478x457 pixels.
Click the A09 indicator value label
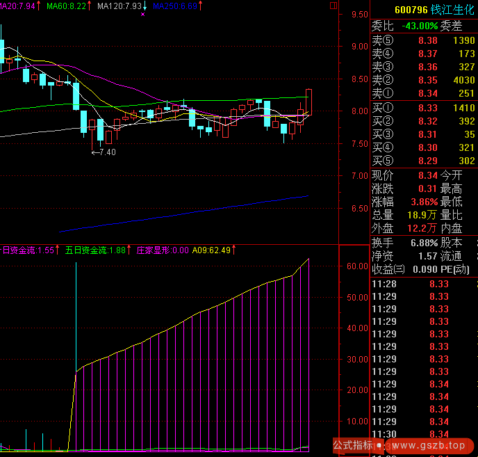click(212, 250)
